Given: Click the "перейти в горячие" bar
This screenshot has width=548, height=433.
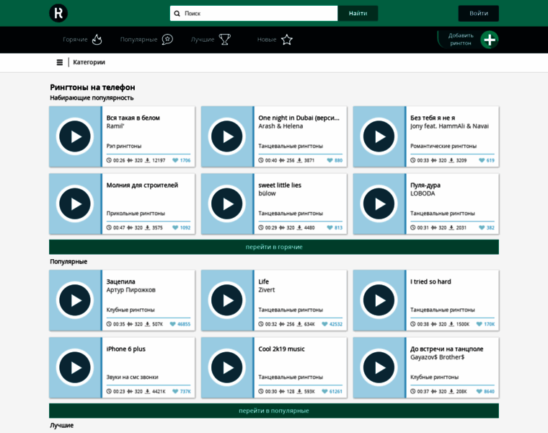Looking at the screenshot, I should [274, 247].
